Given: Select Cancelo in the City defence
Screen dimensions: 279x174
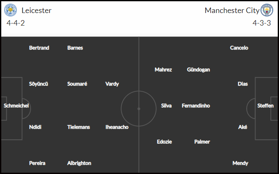Looking at the screenshot, I should (239, 48).
